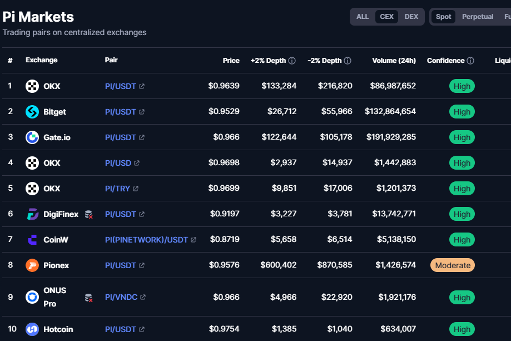Select the Spot market tab
511x341 pixels.
[x=443, y=17]
